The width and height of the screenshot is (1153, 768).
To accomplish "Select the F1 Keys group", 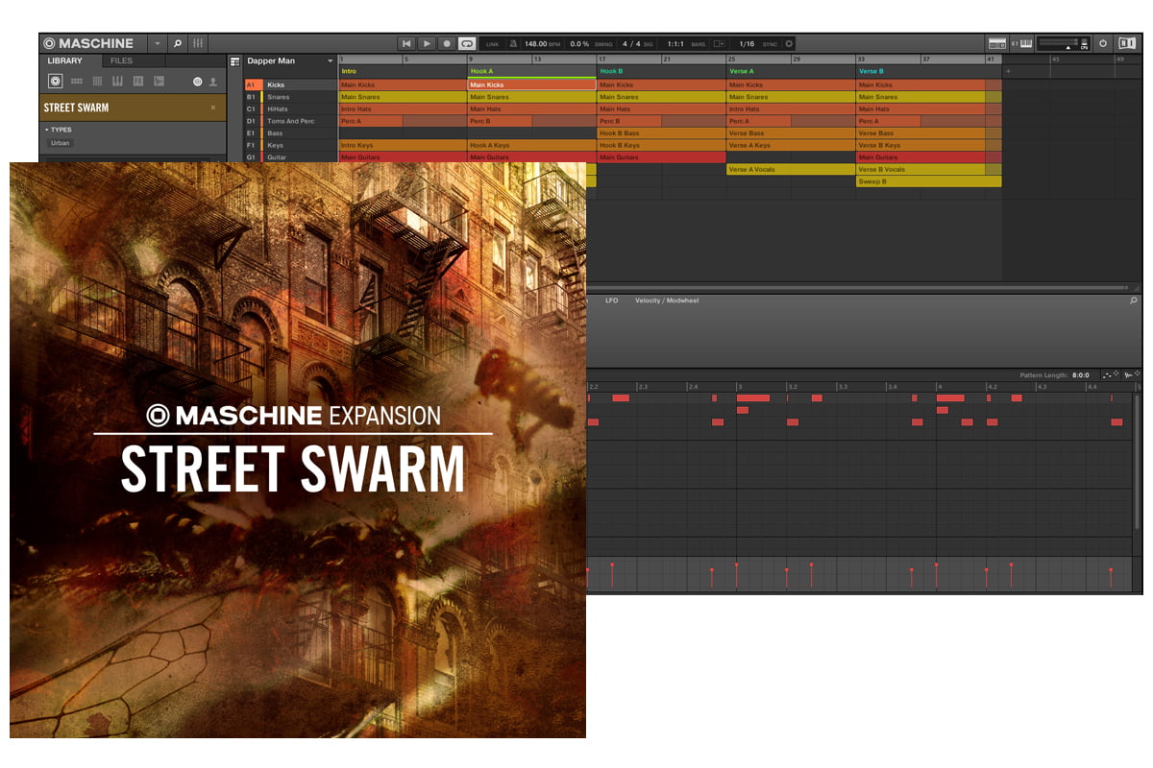I will [291, 145].
